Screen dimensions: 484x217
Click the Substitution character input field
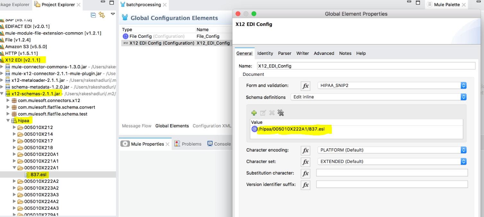pos(392,173)
